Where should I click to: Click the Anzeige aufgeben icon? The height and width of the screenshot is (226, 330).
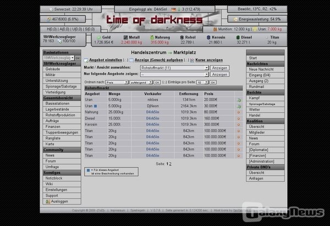131,60
